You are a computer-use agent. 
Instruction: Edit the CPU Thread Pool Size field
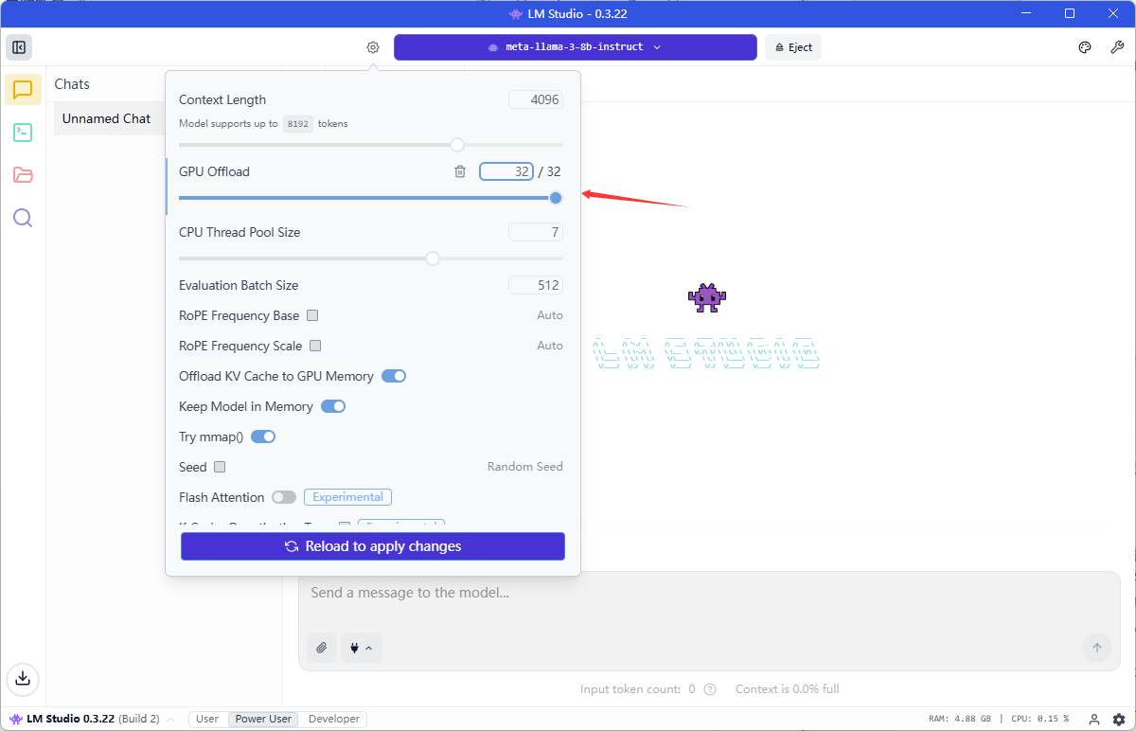(536, 232)
